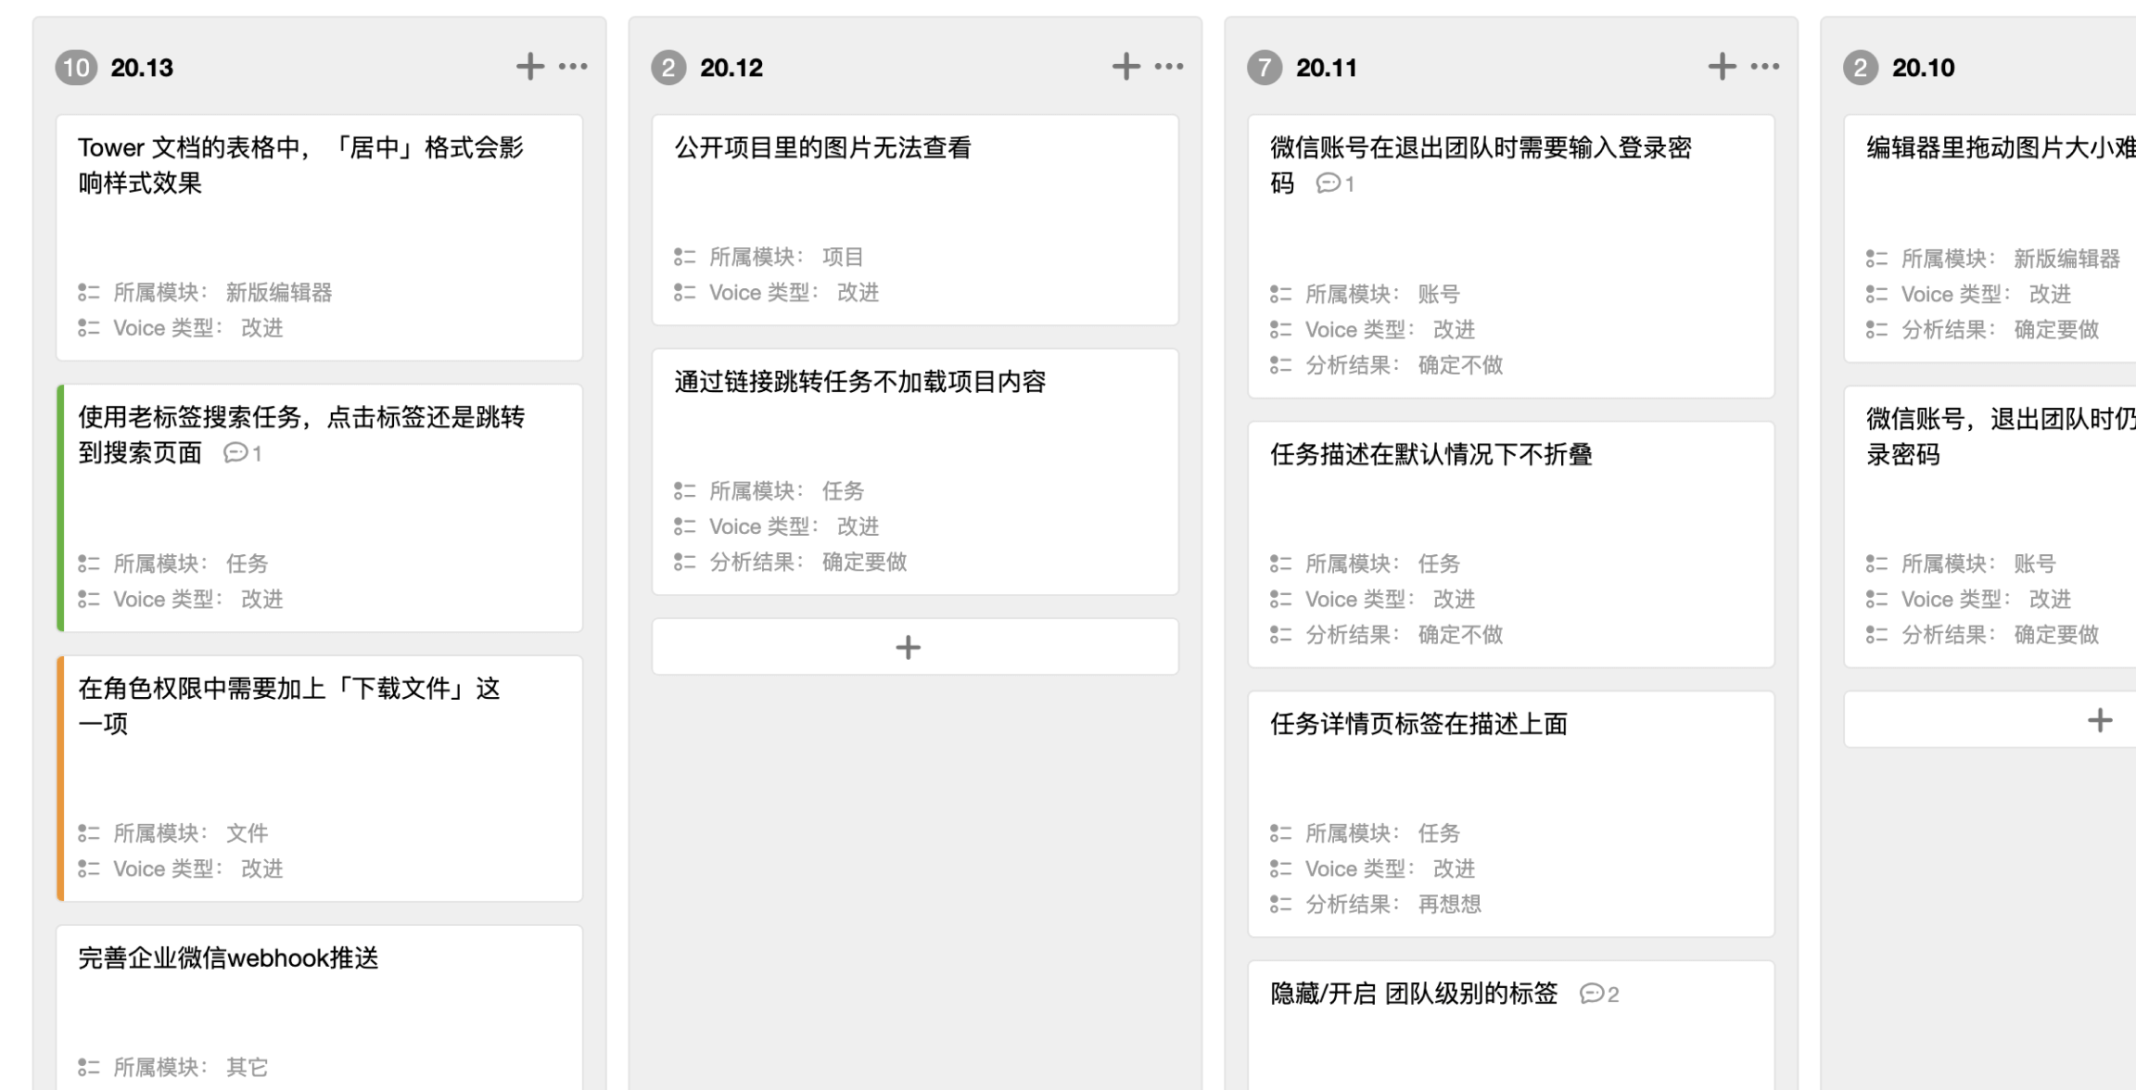Click 分析结果: 确定要做 on 通过链接跳转 card
Image resolution: width=2136 pixels, height=1090 pixels.
791,562
